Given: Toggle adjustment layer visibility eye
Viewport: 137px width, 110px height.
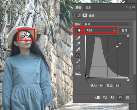Looking at the screenshot, I should point(120,97).
